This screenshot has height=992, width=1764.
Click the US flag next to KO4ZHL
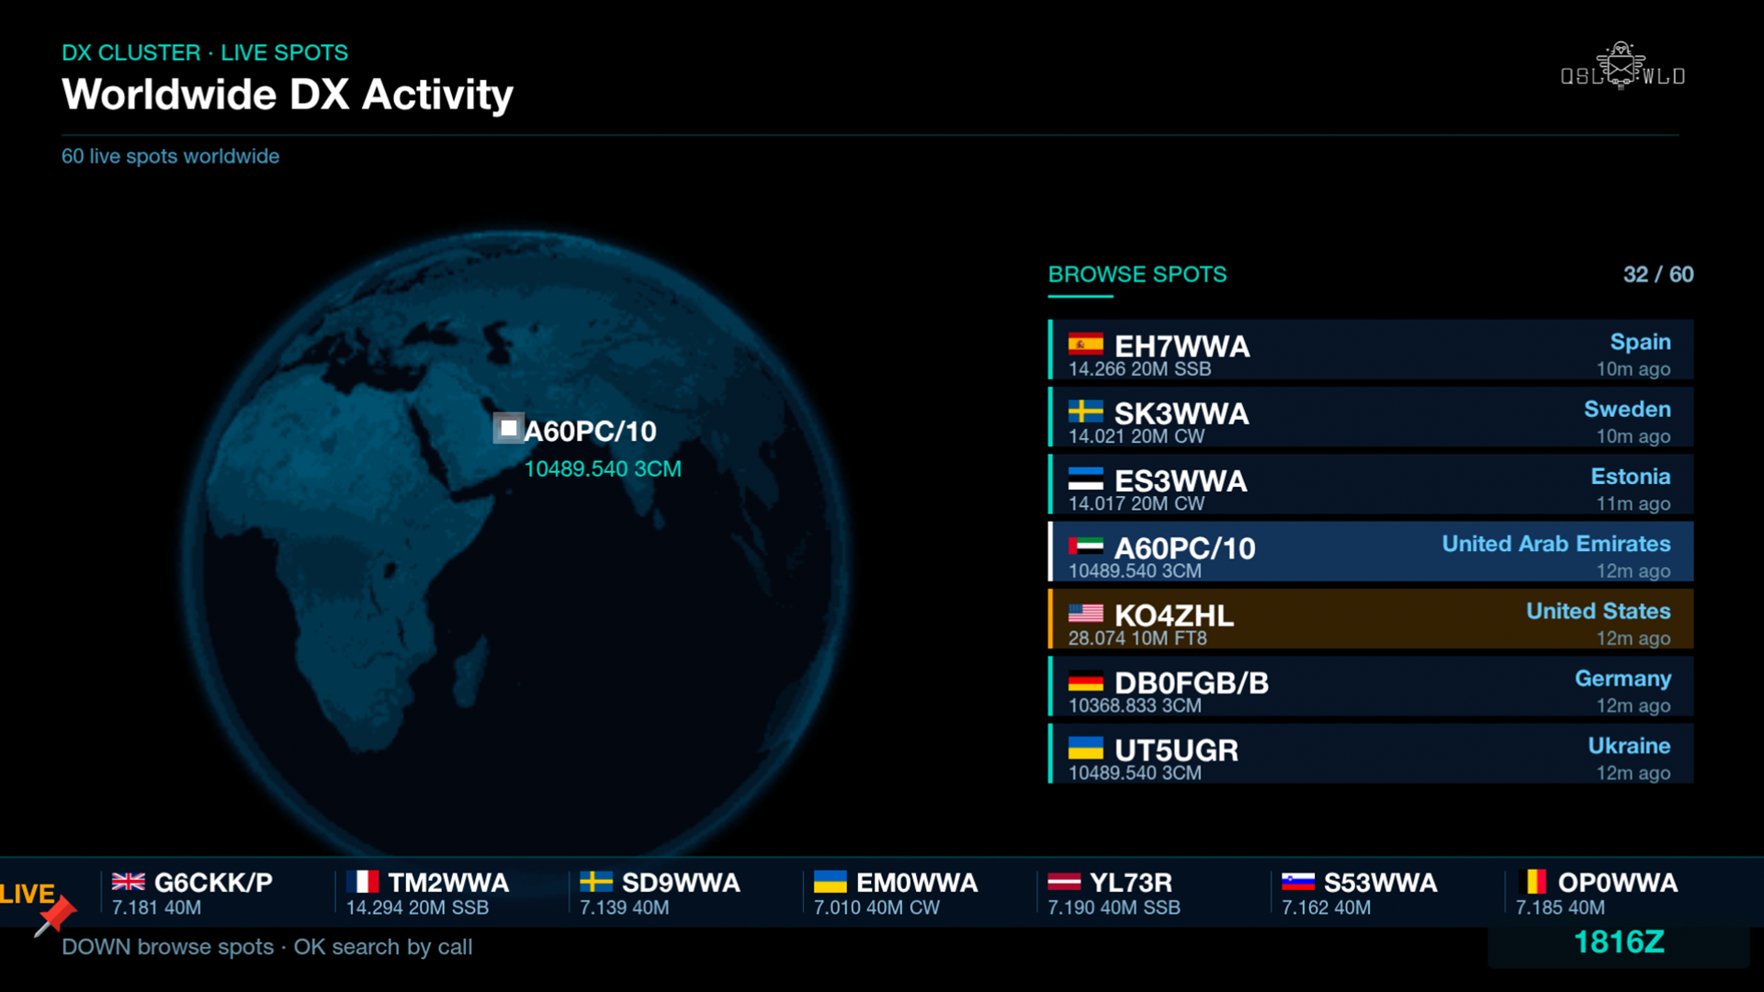click(1085, 614)
